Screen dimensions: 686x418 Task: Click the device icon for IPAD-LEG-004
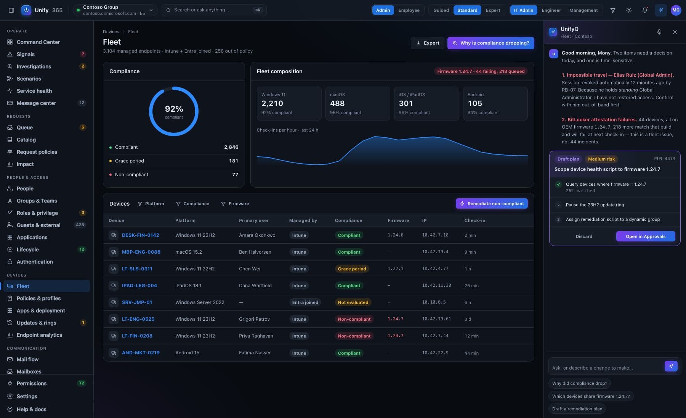coord(114,286)
